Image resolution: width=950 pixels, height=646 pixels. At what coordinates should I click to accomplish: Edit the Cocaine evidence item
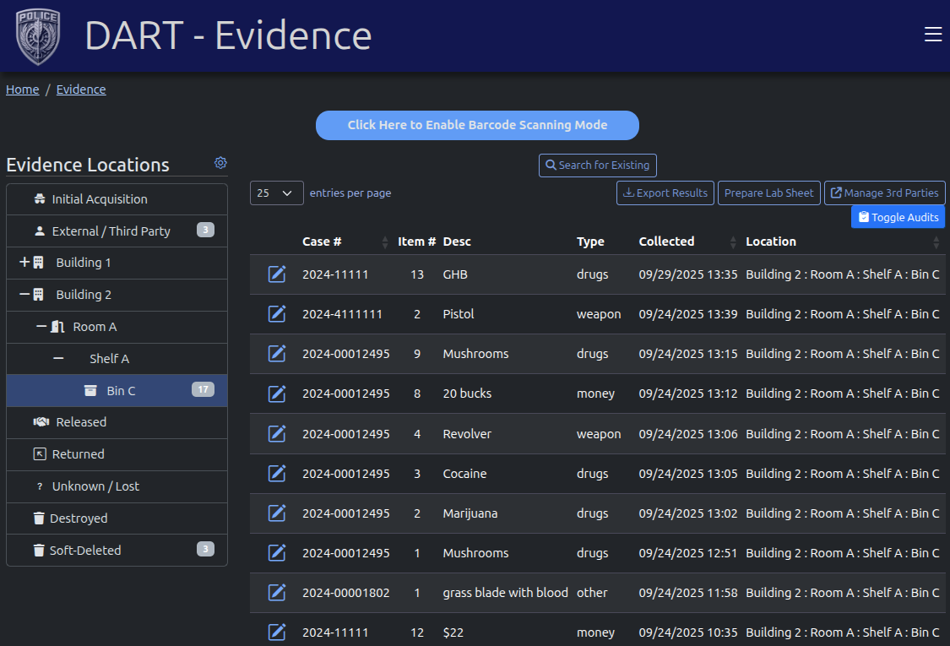pyautogui.click(x=277, y=474)
